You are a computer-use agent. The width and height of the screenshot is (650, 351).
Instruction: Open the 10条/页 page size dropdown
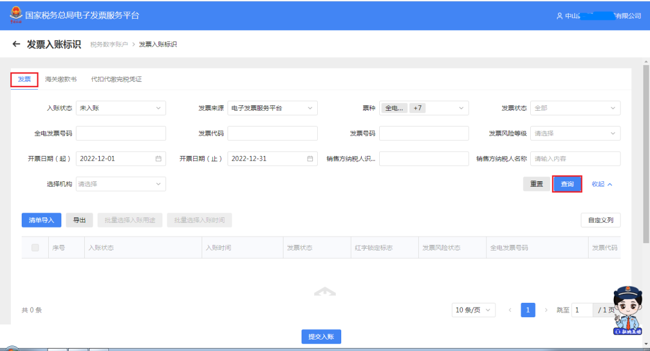click(474, 310)
